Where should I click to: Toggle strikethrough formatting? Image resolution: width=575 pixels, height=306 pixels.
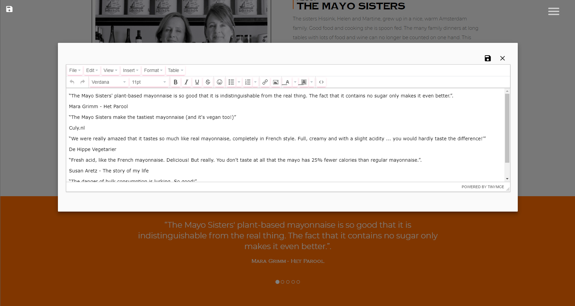tap(208, 82)
